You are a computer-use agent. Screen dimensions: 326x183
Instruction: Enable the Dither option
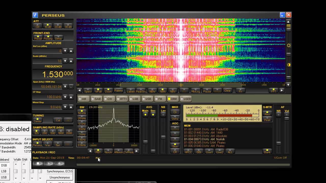pyautogui.click(x=58, y=38)
